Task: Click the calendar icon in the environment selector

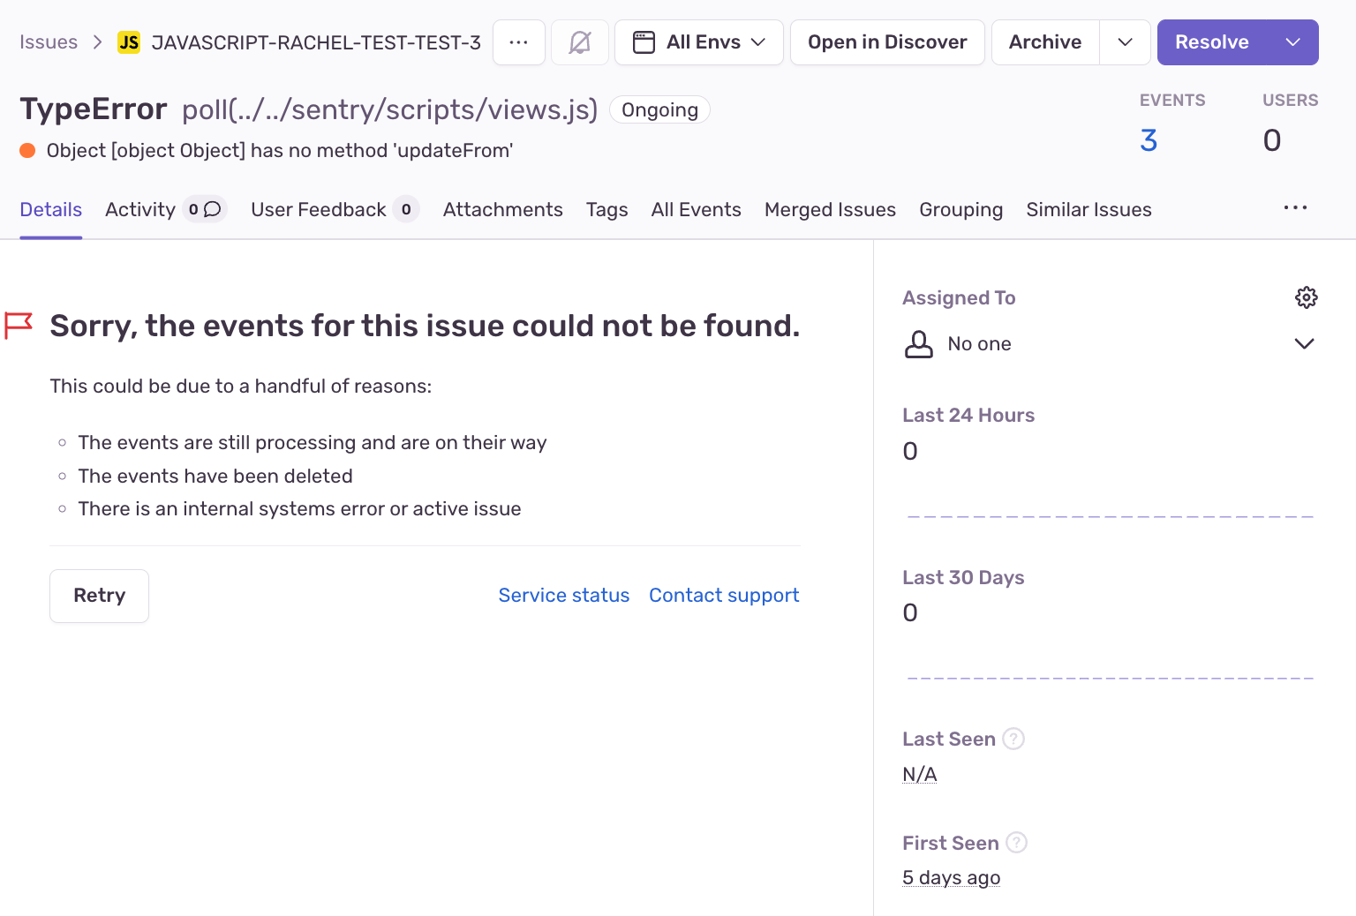Action: click(644, 41)
